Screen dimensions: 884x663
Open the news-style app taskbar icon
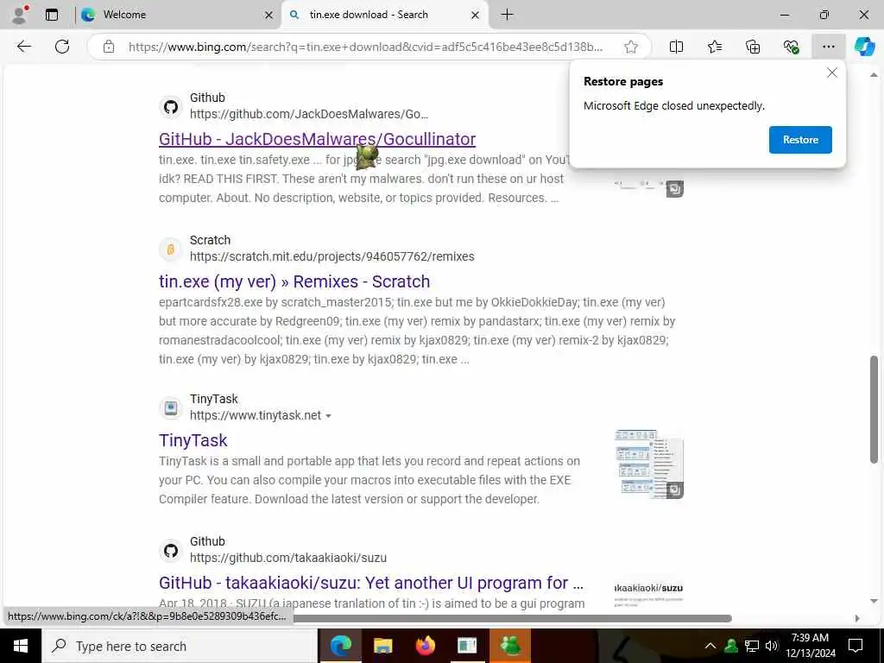[467, 646]
